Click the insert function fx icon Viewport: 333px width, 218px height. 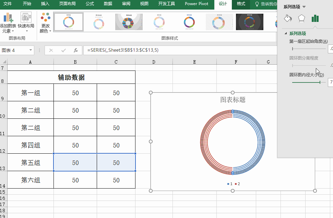[x=76, y=50]
